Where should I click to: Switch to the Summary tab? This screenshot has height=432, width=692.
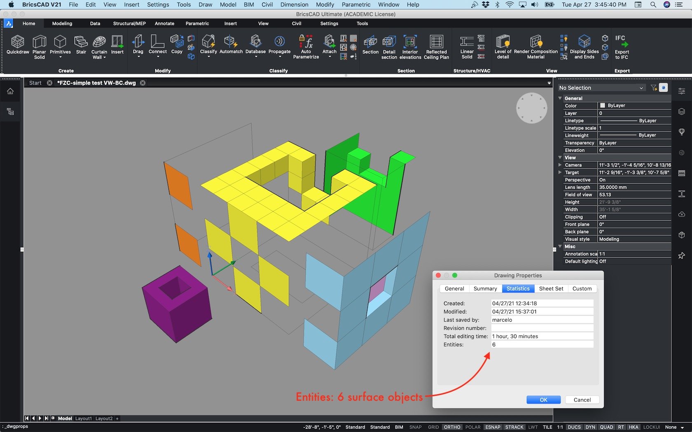[x=485, y=288]
